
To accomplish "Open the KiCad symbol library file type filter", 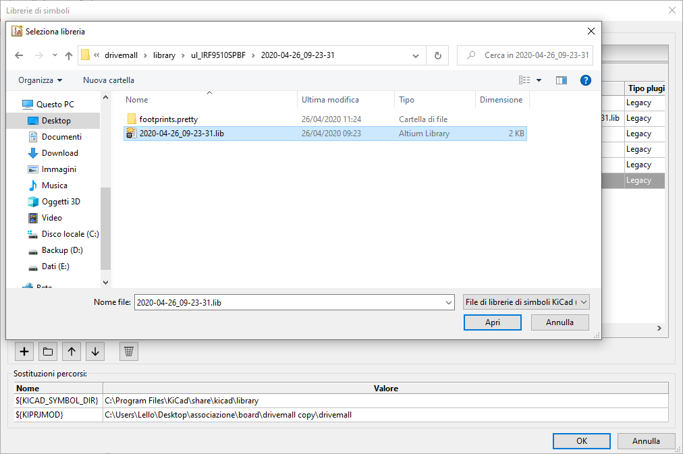I will (526, 302).
